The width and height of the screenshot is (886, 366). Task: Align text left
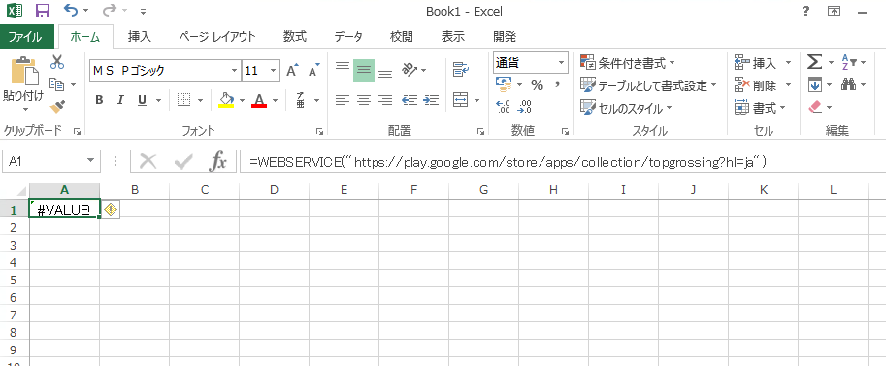[343, 100]
